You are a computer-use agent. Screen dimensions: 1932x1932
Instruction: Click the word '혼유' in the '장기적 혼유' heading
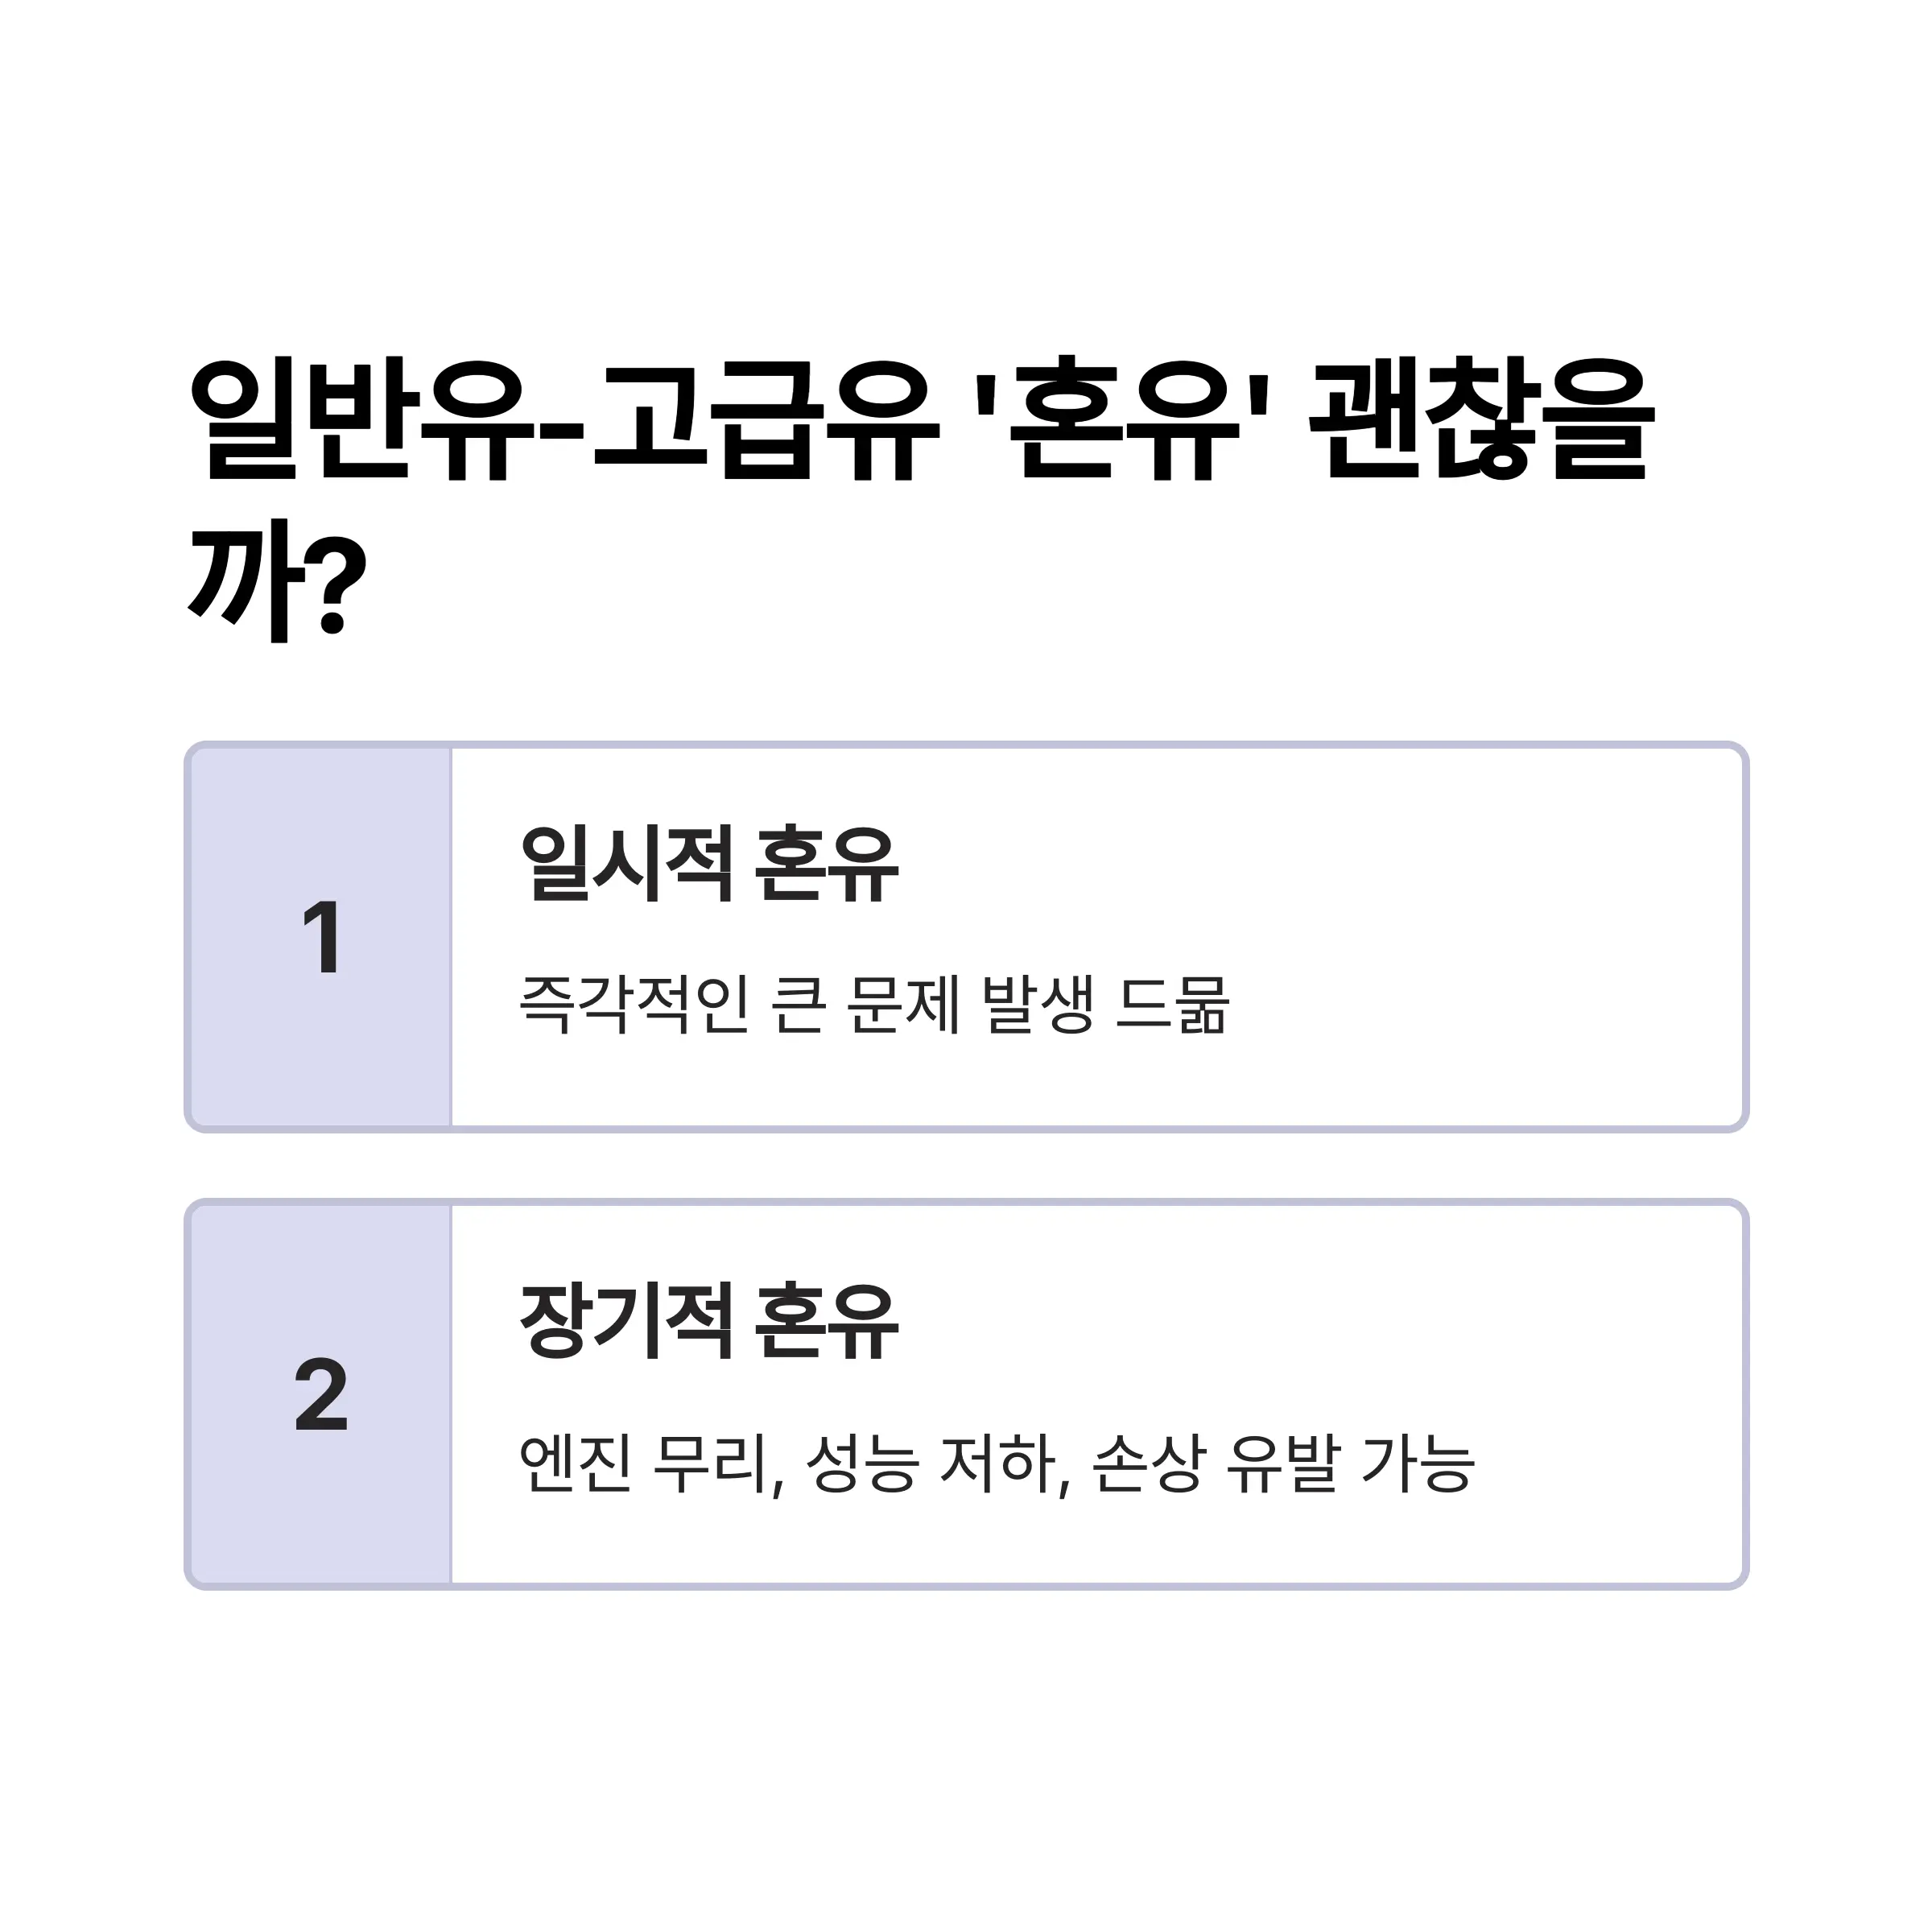pos(826,1323)
